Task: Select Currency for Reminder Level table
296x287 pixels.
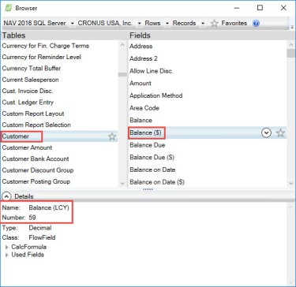Action: coord(42,57)
